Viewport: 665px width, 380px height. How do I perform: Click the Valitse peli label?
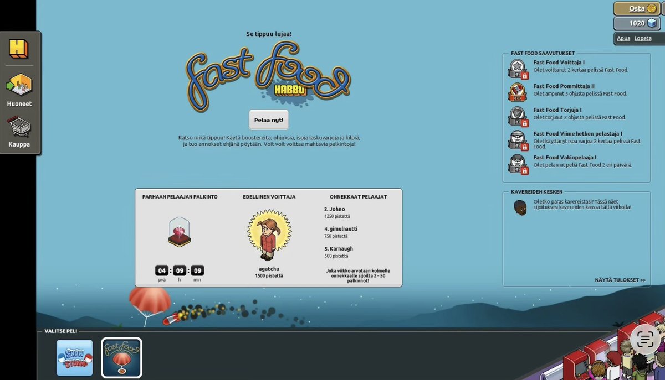click(x=61, y=331)
